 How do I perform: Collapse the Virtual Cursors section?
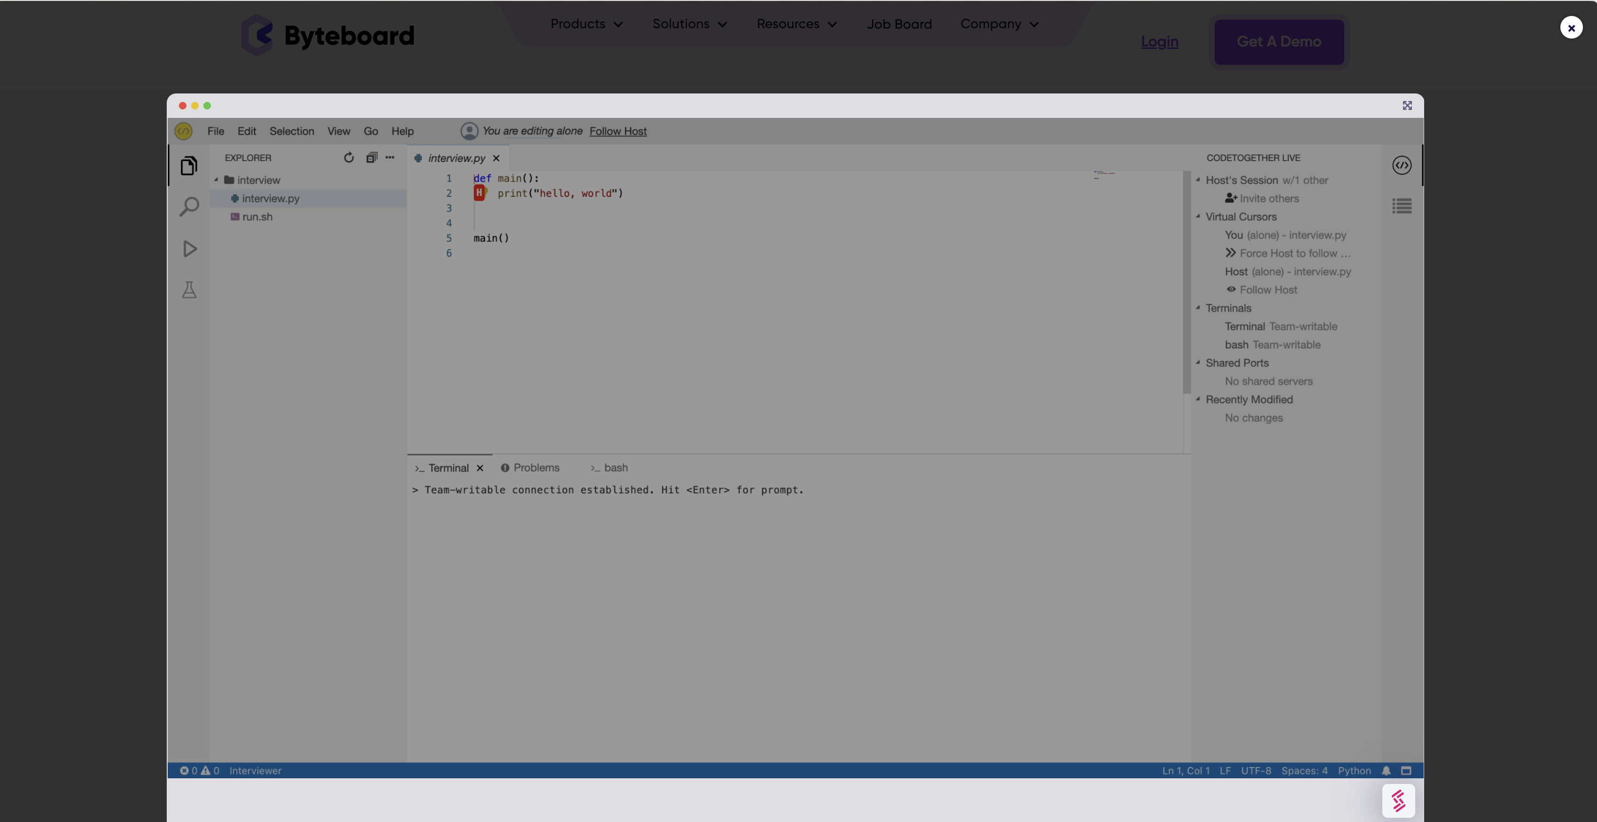tap(1198, 217)
